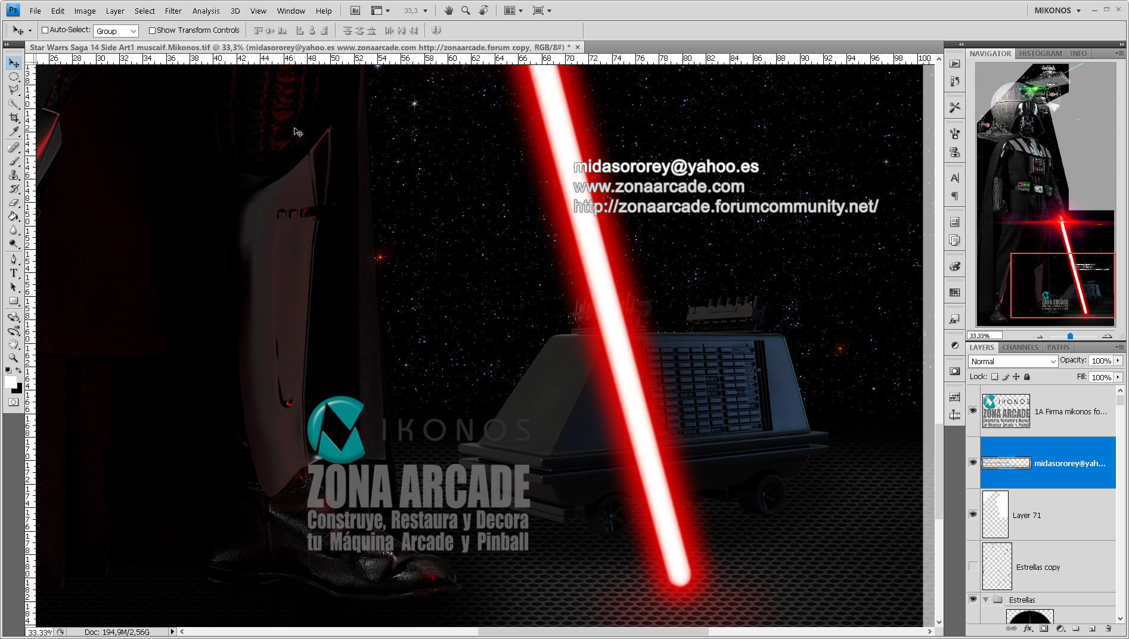This screenshot has width=1129, height=639.
Task: Toggle lock all for layer
Action: [x=1026, y=377]
